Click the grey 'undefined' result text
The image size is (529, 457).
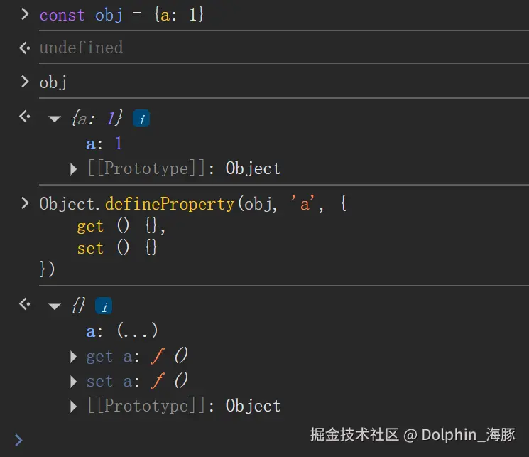[x=81, y=48]
